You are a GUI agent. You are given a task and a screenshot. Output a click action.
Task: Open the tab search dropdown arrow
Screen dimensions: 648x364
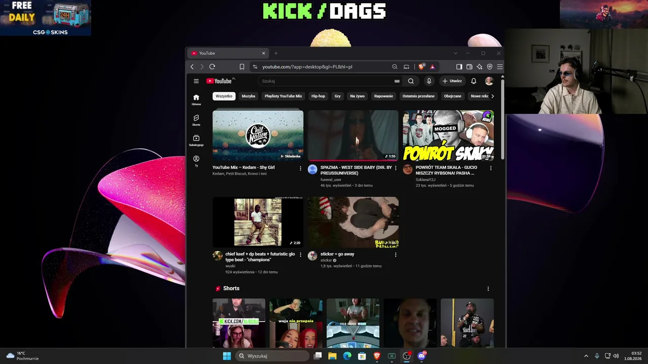455,53
